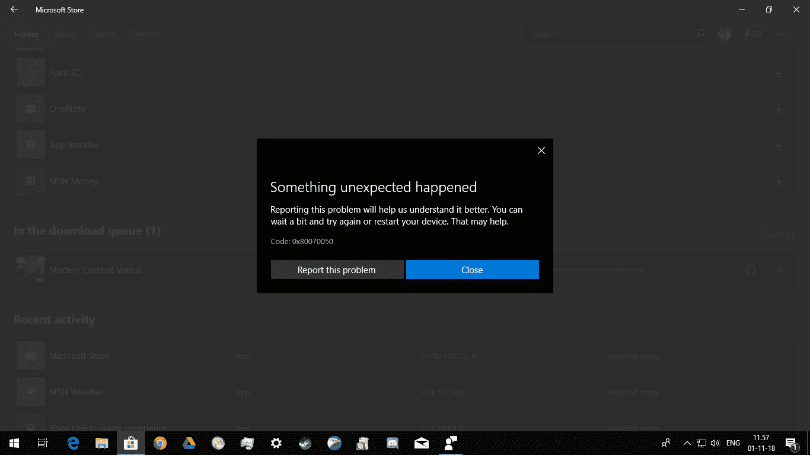
Task: Click the Modern Combat Versus title
Action: (x=95, y=270)
